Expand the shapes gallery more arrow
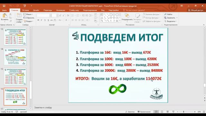Image resolution: width=206 pixels, height=116 pixels. click(x=120, y=21)
